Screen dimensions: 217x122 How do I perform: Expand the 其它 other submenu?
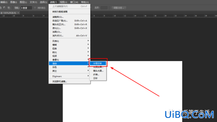click(x=70, y=71)
